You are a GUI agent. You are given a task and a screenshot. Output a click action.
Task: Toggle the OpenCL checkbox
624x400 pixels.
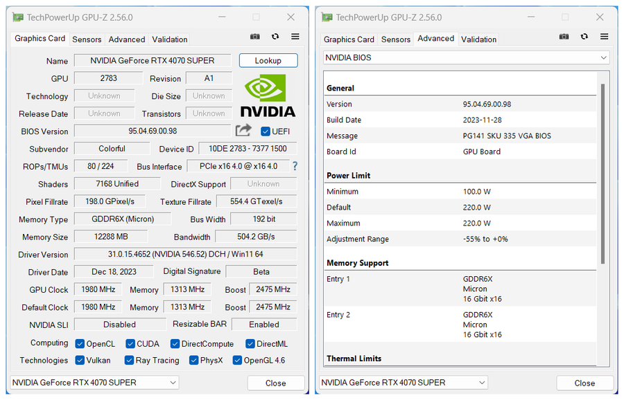pos(80,343)
